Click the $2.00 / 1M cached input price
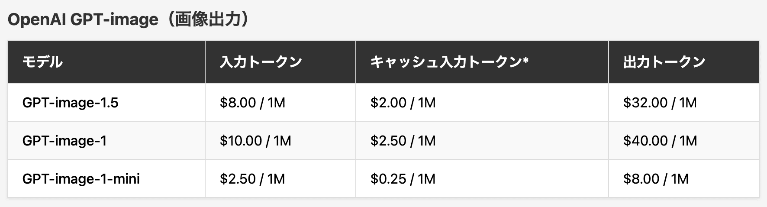Viewport: 767px width, 207px height. [x=403, y=103]
